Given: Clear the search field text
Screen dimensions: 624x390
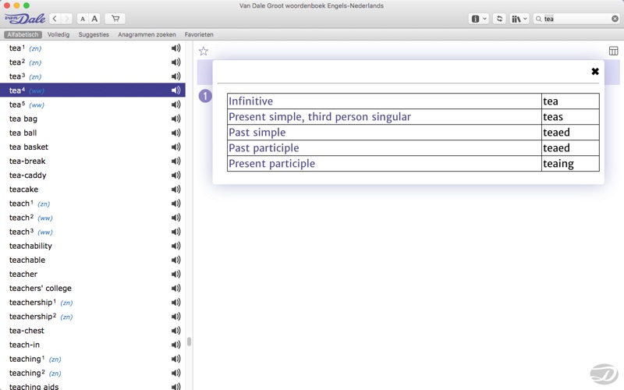Looking at the screenshot, I should click(x=615, y=19).
